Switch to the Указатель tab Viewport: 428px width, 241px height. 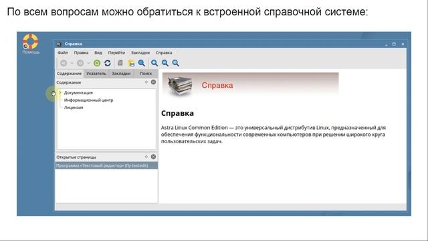coord(96,73)
